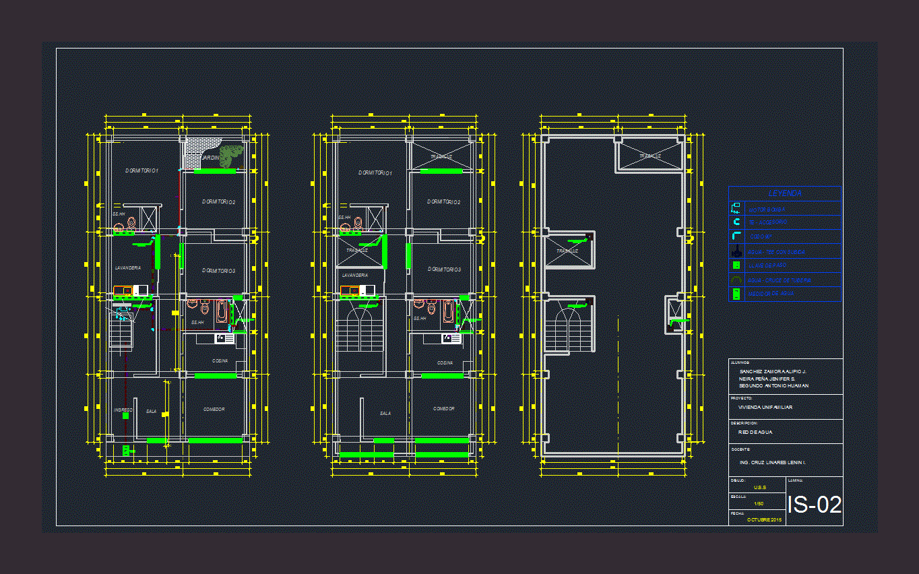Click the ING. CRUZ LINARES LENIN I. text

point(773,463)
